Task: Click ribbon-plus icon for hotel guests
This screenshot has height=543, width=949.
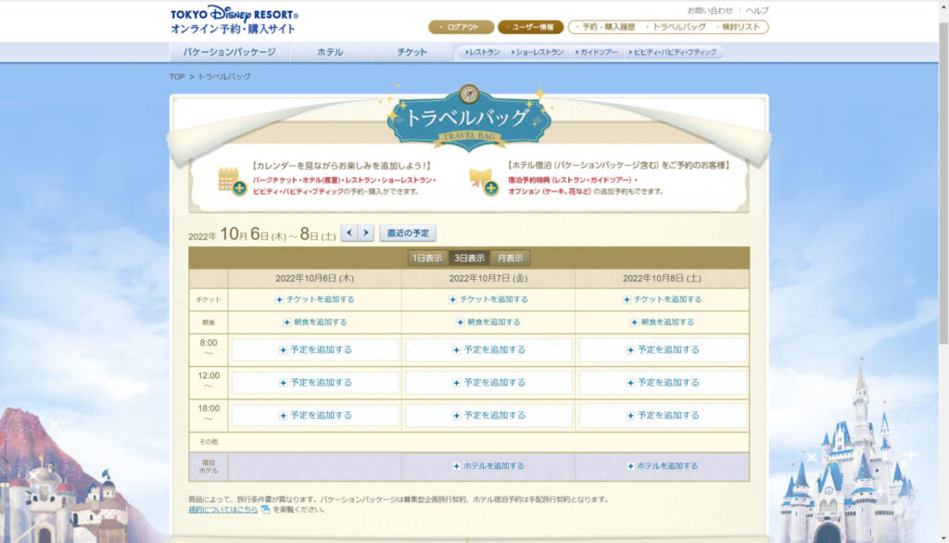Action: click(x=484, y=182)
